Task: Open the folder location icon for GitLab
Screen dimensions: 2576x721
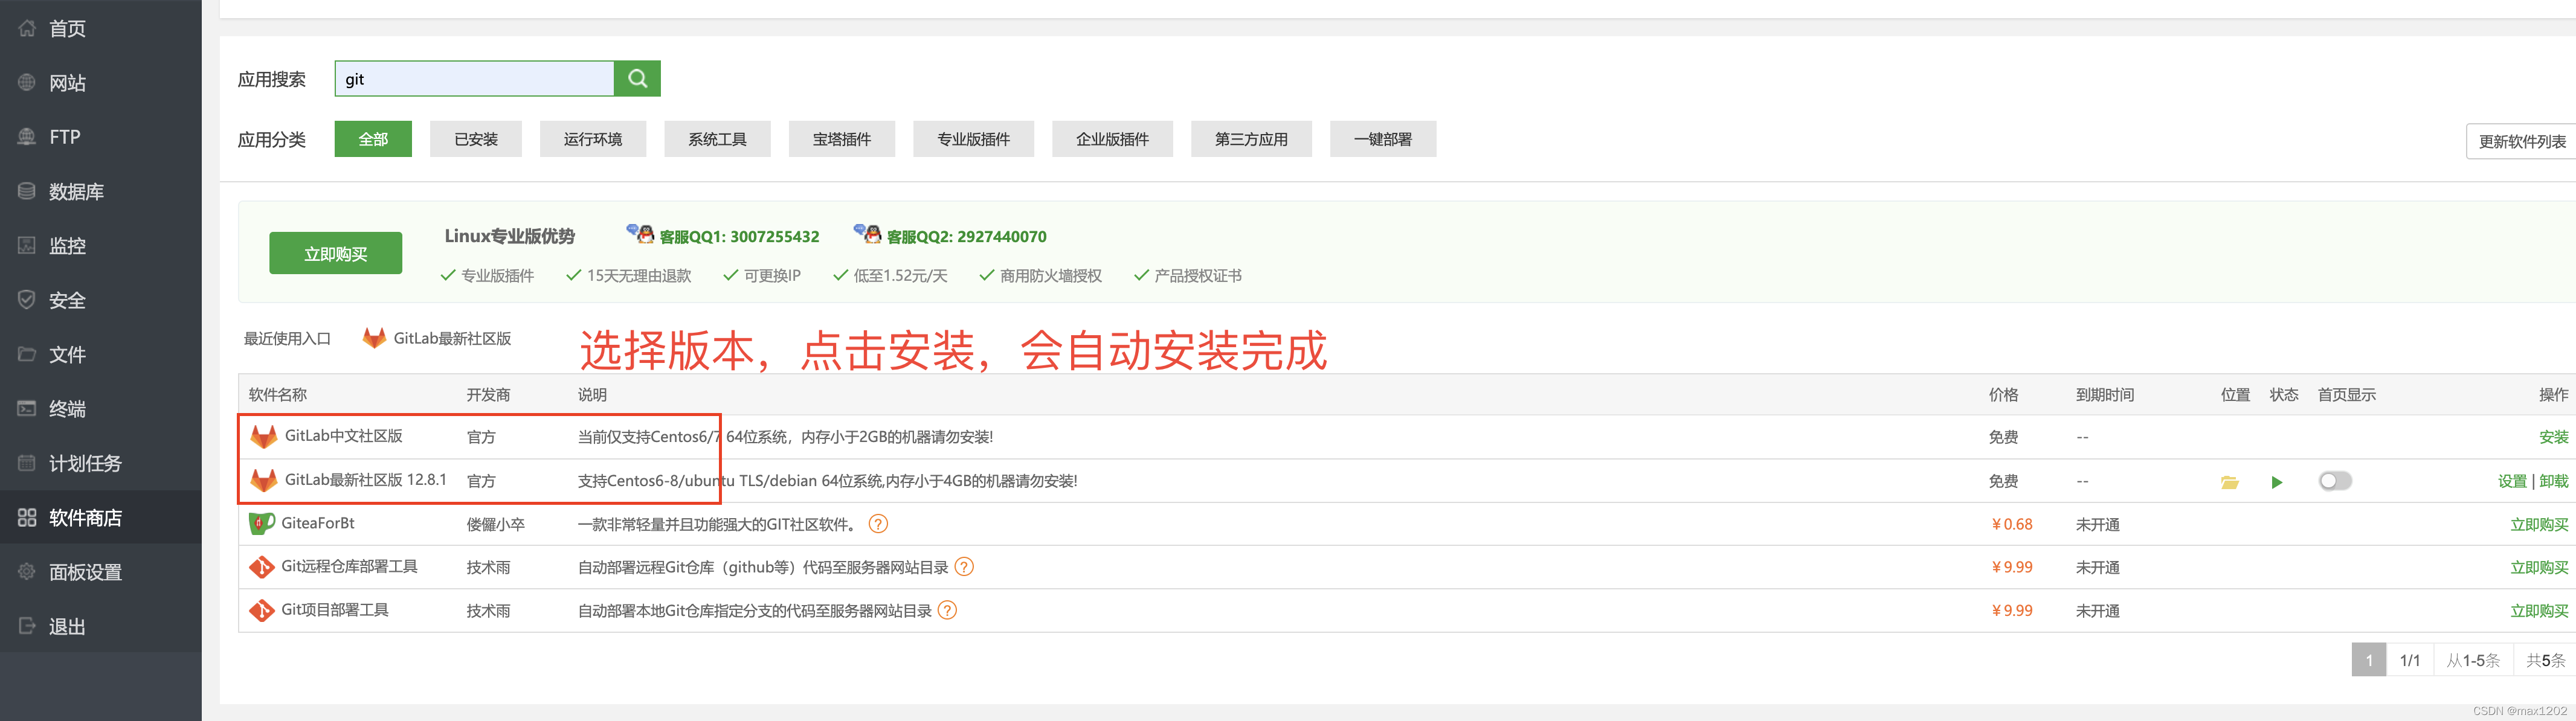Action: 2229,482
